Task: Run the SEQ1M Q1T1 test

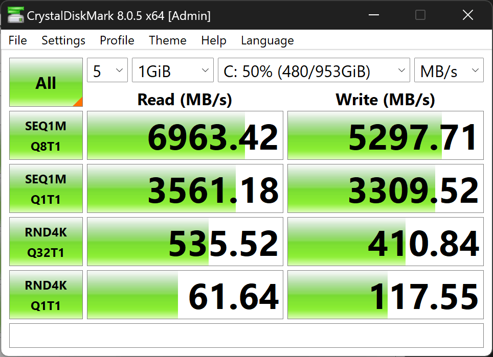Action: (x=46, y=188)
